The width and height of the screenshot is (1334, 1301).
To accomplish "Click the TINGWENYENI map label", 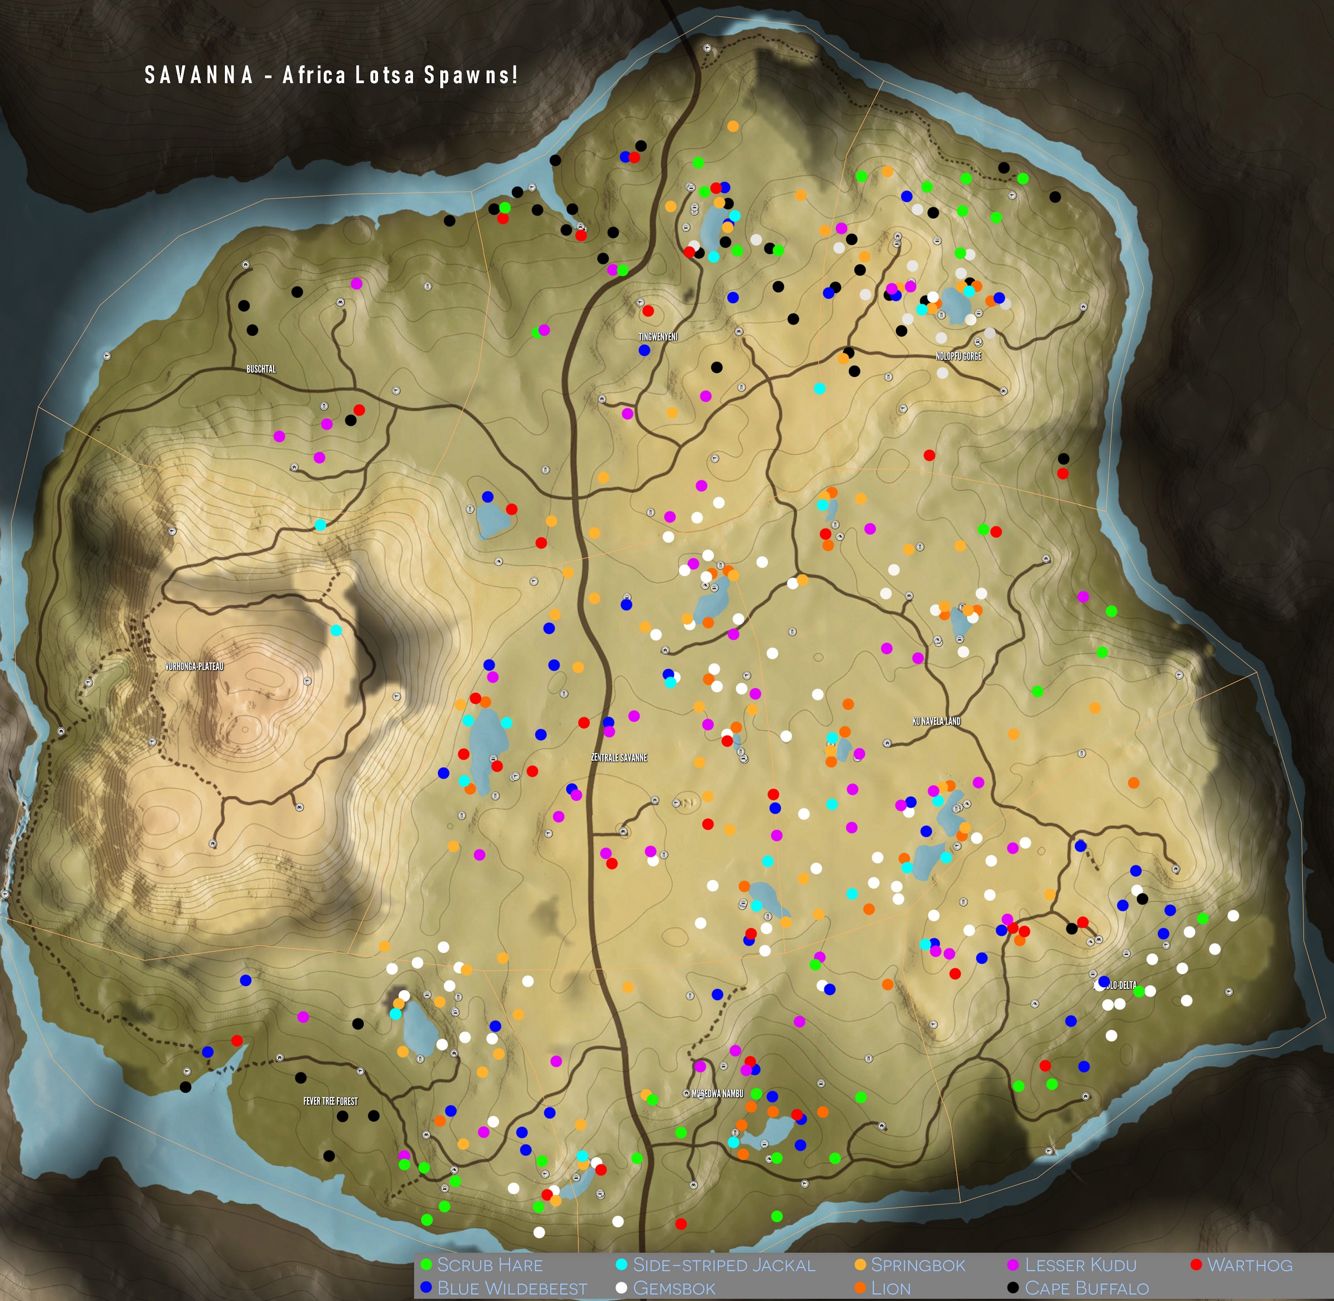I will (658, 336).
